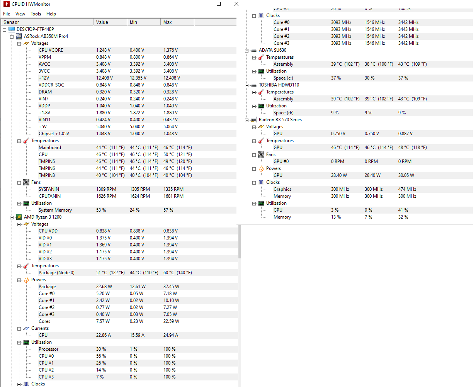The image size is (476, 387).
Task: Click the Utilization icon above the Processor row
Action: 26,342
